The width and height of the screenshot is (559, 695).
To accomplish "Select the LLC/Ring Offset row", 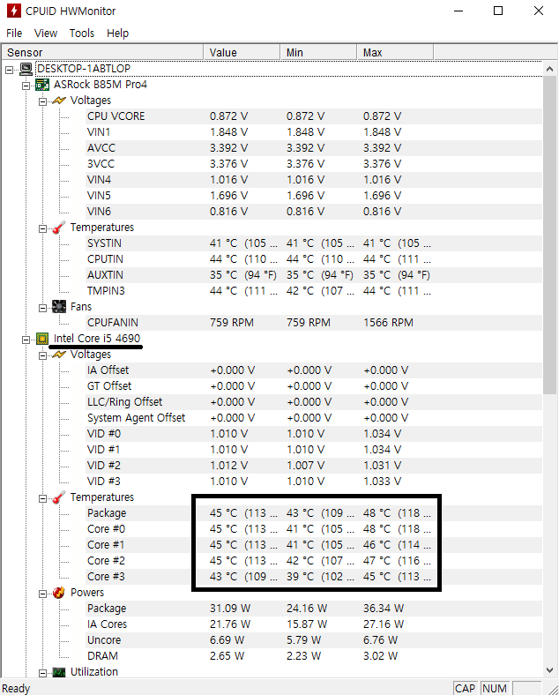I will (315, 402).
